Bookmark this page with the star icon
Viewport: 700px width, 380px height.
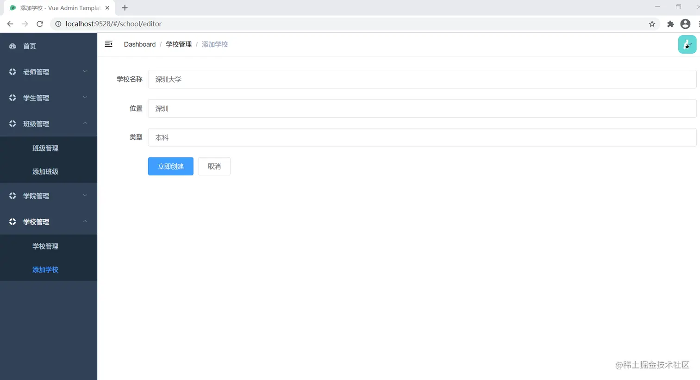pos(652,24)
